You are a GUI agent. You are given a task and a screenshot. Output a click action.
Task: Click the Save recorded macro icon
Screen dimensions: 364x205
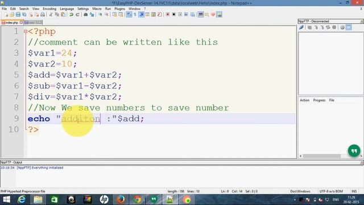pos(192,15)
